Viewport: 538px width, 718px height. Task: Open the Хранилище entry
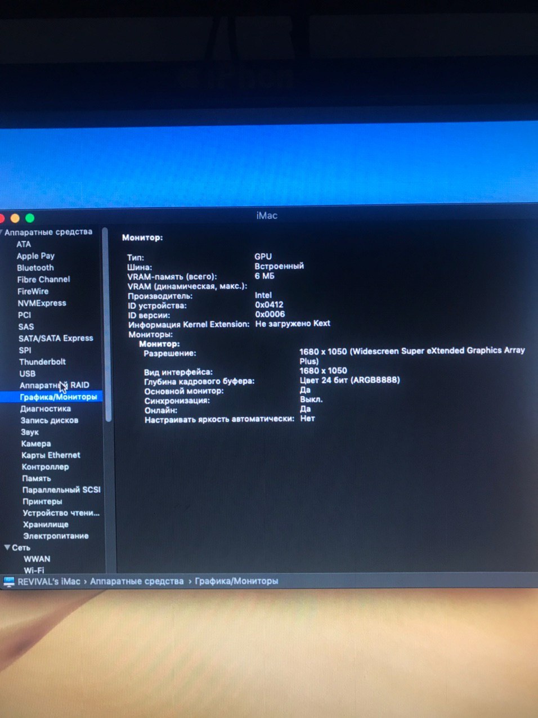tap(46, 524)
